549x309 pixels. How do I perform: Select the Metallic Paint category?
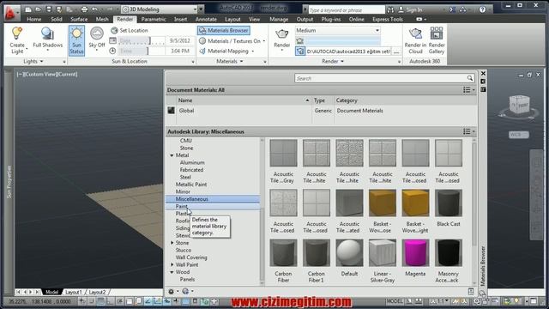click(191, 185)
